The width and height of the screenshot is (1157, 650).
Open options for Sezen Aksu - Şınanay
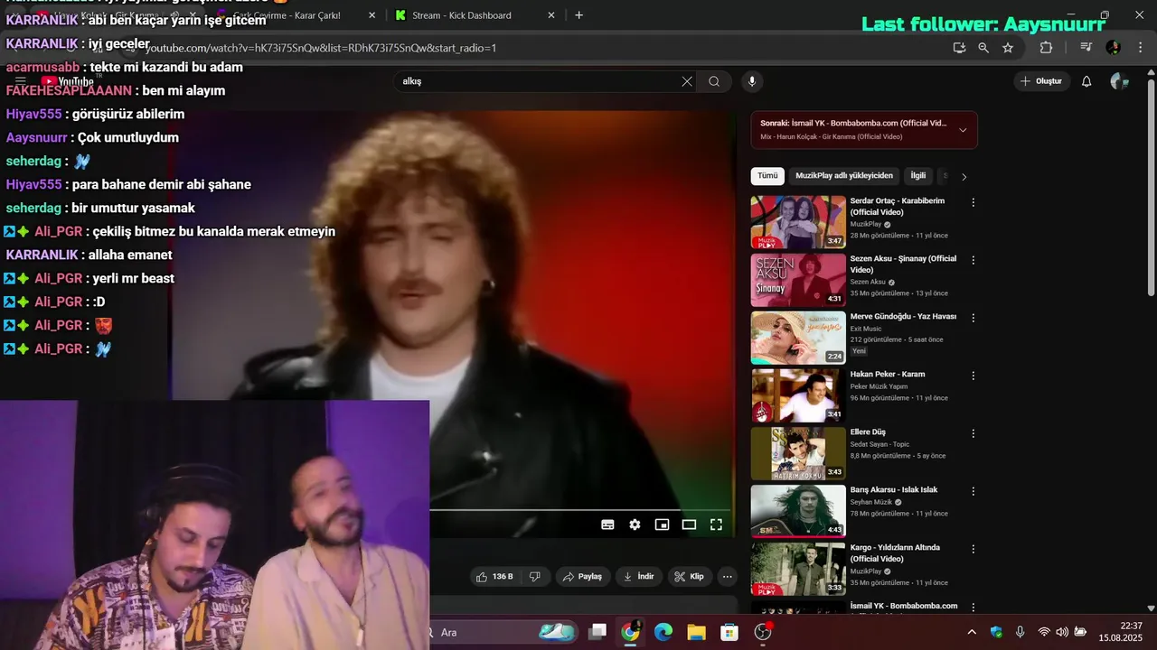tap(974, 260)
